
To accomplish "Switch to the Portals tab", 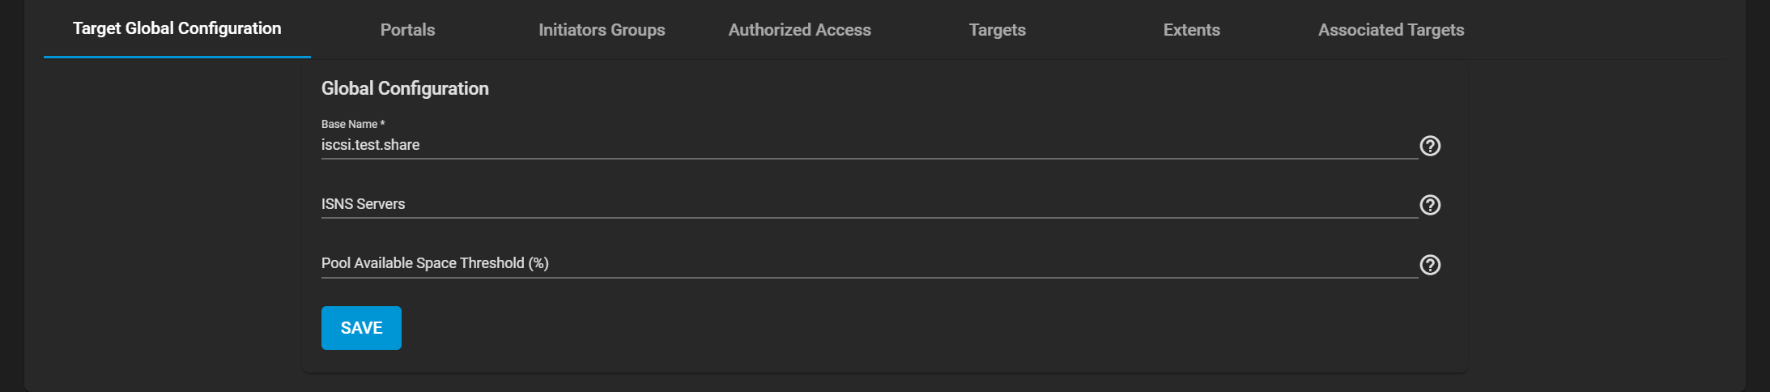I will pyautogui.click(x=407, y=30).
